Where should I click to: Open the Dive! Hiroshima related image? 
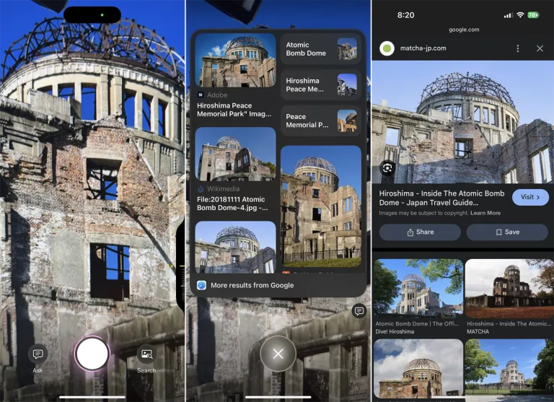(418, 297)
